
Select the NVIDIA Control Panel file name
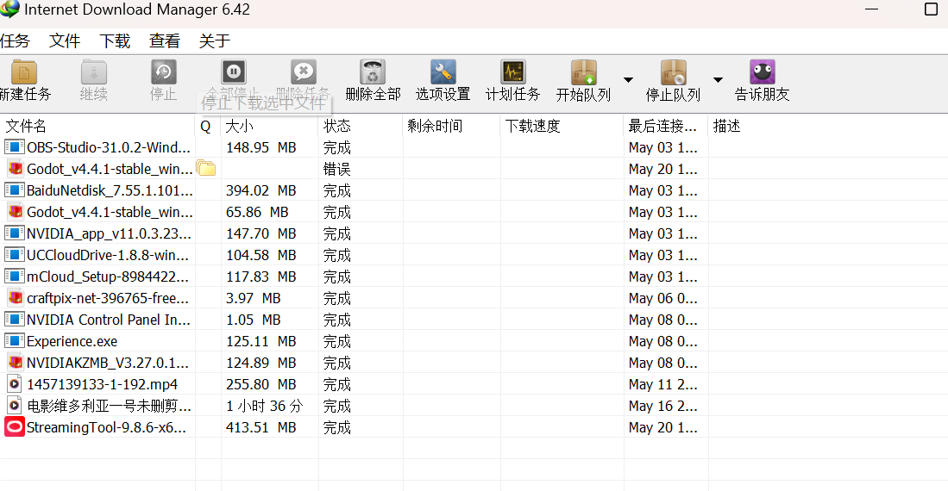[x=109, y=320]
